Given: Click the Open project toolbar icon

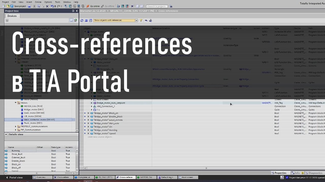Looking at the screenshot, I should 8,6.
